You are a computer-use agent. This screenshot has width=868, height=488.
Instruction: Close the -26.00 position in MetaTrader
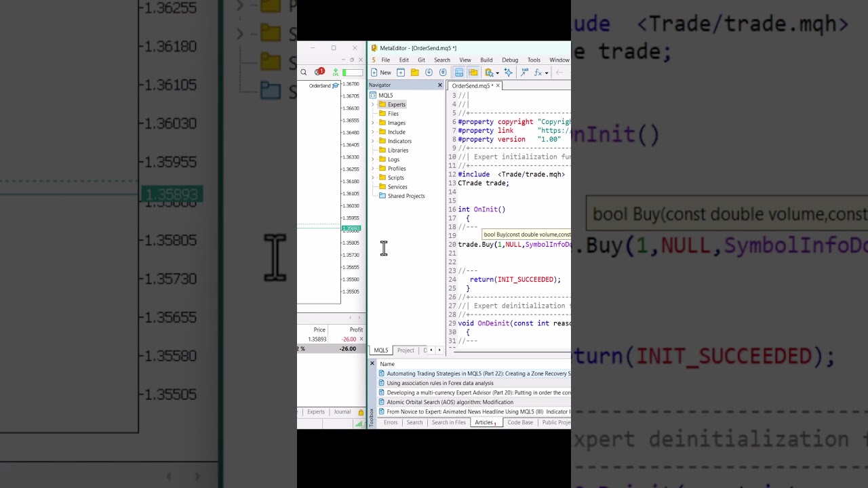tap(361, 339)
